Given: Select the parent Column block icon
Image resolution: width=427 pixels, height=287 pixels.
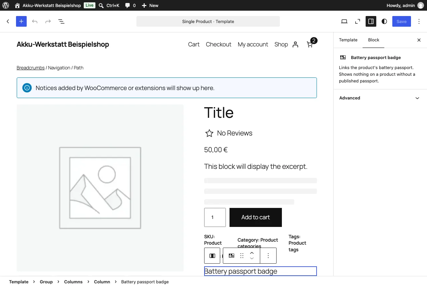Looking at the screenshot, I should click(x=212, y=256).
